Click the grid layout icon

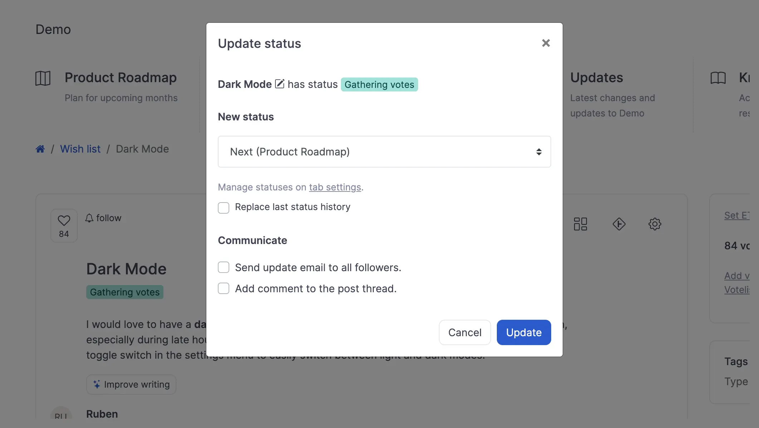(x=580, y=224)
